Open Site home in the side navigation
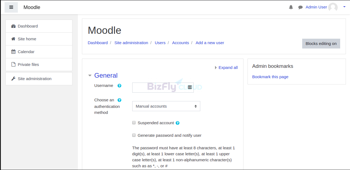The image size is (350, 170). 39,39
